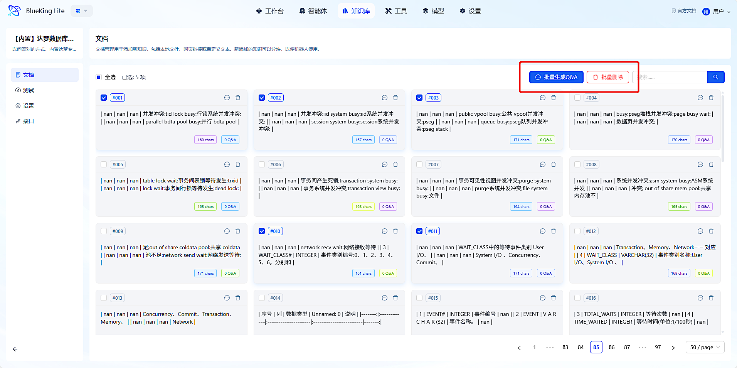Focus the search input field
737x368 pixels.
pos(670,77)
